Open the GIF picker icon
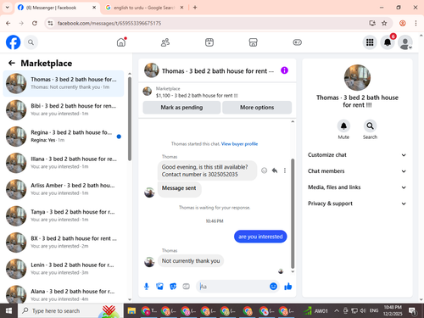The width and height of the screenshot is (424, 318). point(186,287)
